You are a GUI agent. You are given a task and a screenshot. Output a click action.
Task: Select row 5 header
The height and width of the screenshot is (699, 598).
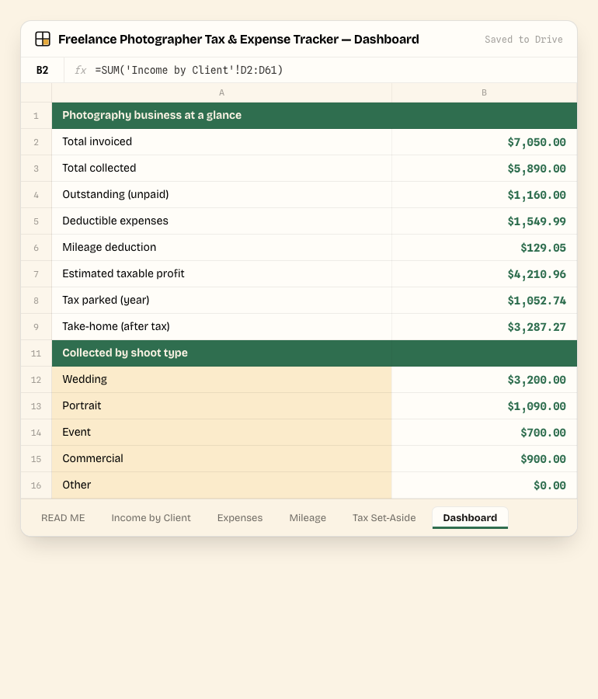coord(37,221)
